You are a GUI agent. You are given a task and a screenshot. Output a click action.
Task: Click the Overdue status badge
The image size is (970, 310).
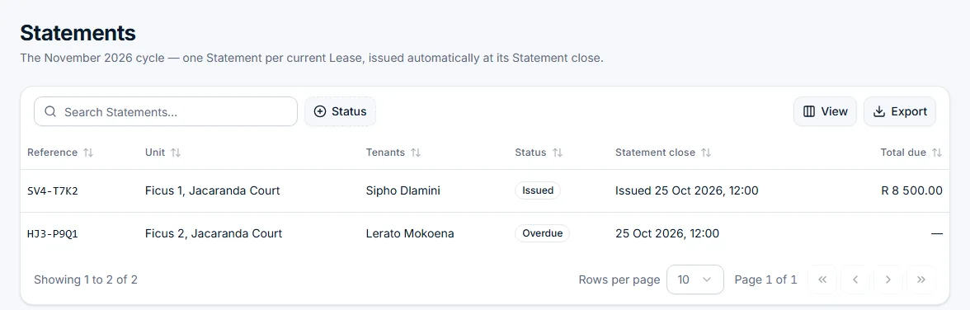tap(542, 233)
